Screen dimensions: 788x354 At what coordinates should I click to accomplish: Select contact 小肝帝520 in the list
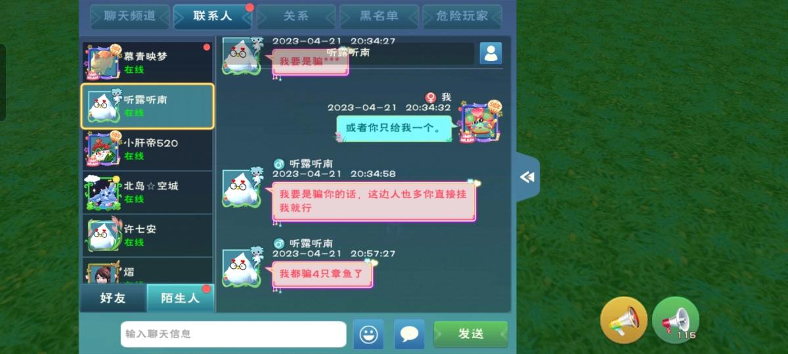(x=148, y=149)
